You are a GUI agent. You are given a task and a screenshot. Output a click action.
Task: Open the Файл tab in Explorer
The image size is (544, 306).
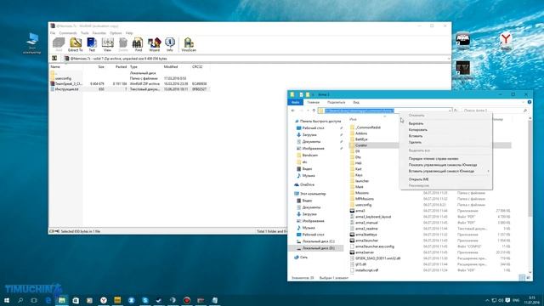[x=296, y=102]
